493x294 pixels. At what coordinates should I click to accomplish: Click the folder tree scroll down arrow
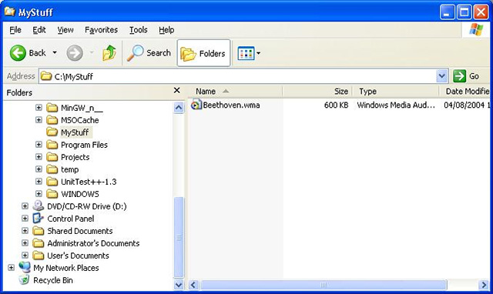[x=178, y=285]
